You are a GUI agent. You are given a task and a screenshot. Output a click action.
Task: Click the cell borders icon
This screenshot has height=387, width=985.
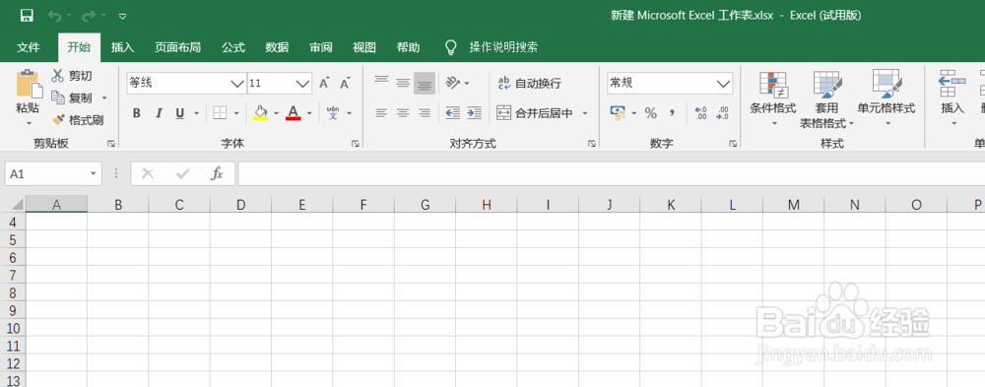(x=220, y=113)
